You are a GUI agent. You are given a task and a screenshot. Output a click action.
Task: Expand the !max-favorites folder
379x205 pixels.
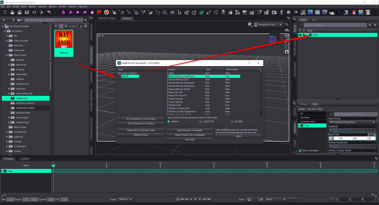pyautogui.click(x=7, y=41)
